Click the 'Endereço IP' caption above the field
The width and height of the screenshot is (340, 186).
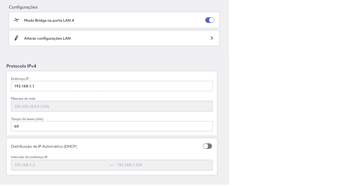[20, 79]
